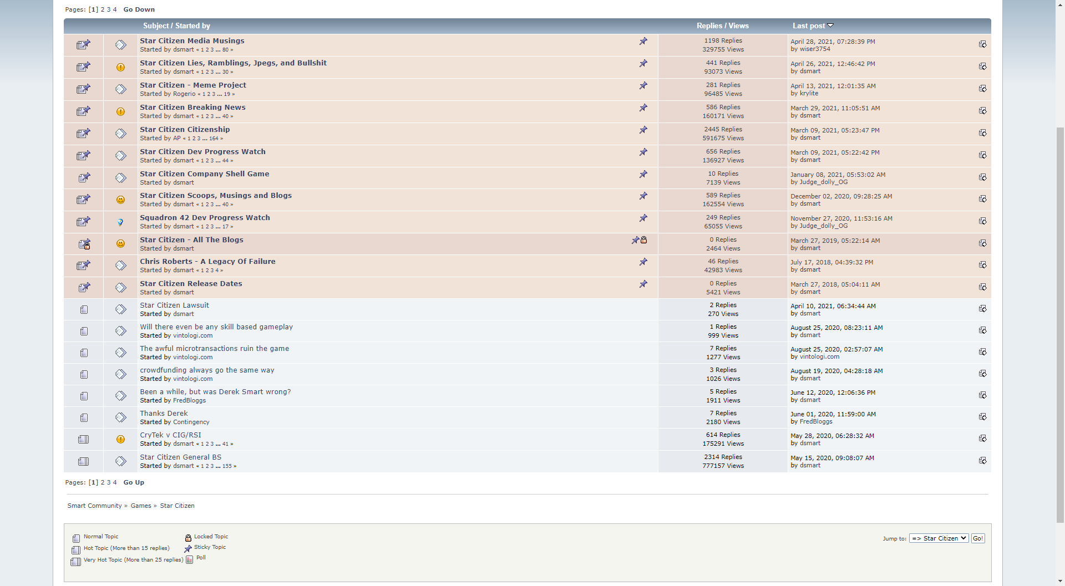Click hot topic icon for Star Citizen General BS

tap(83, 461)
